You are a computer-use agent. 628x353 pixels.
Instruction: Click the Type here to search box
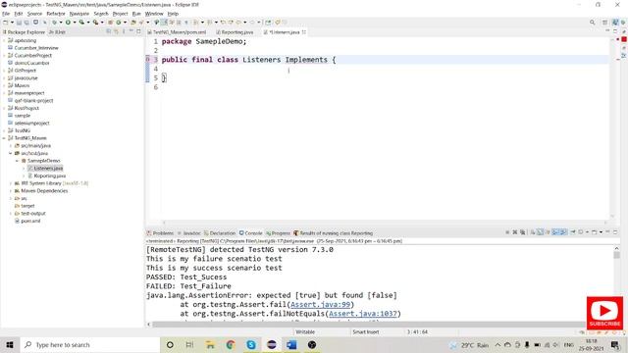tap(90, 344)
